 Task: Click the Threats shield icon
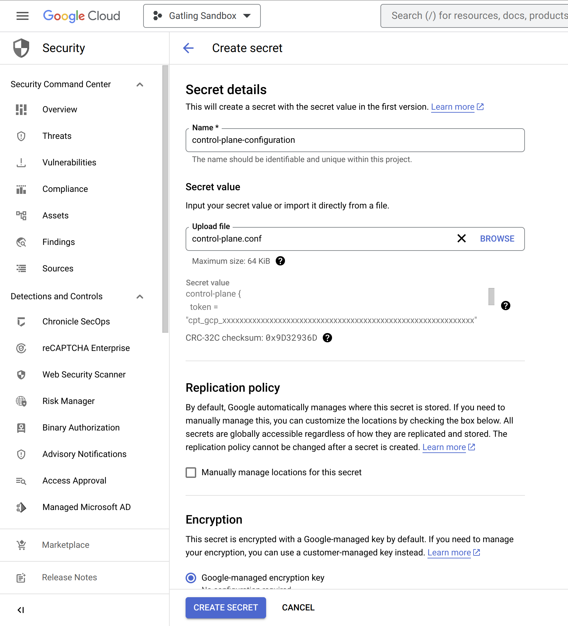21,136
